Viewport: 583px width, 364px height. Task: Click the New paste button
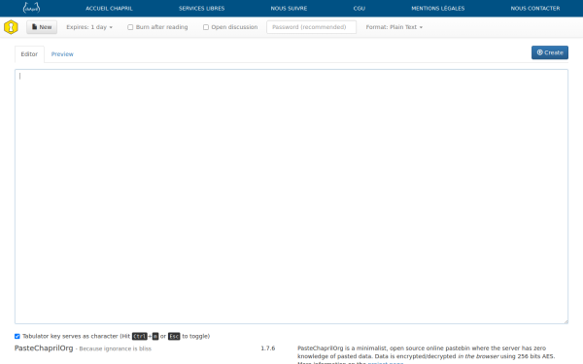(x=42, y=27)
